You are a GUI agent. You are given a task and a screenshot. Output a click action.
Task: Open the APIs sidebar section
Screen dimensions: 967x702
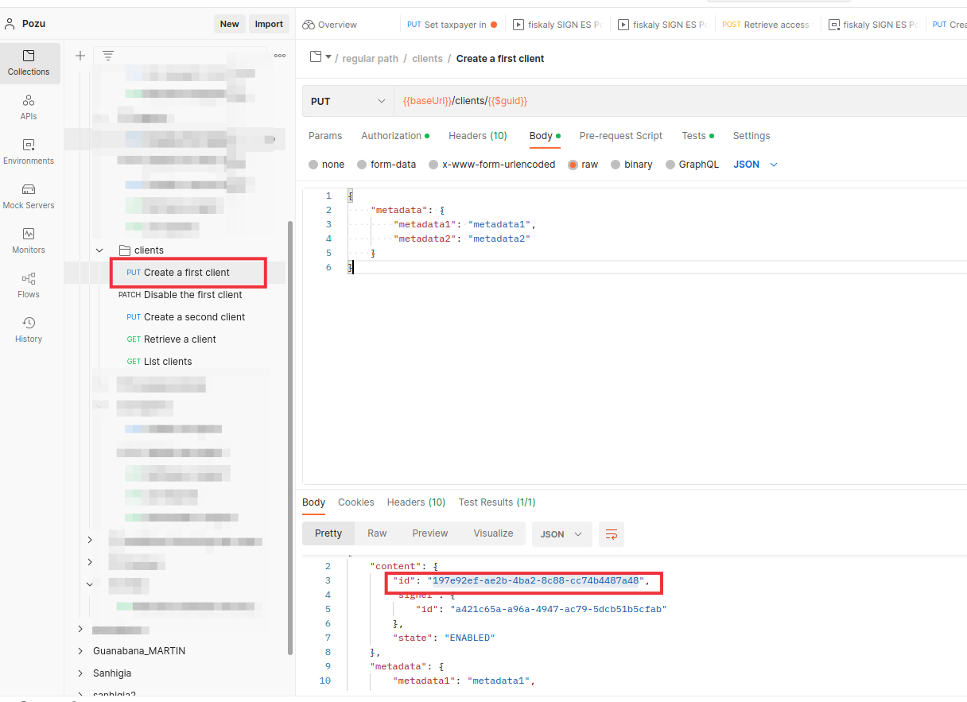pos(29,107)
